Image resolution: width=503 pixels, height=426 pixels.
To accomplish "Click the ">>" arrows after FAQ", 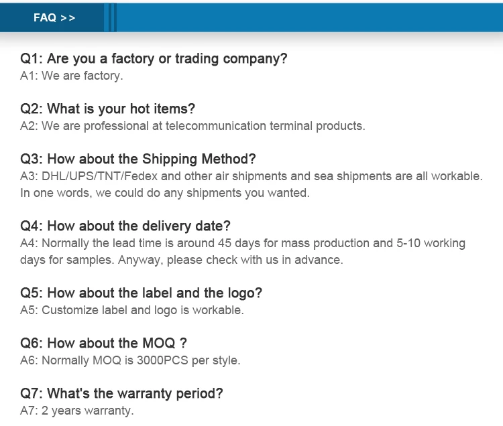I will point(68,18).
